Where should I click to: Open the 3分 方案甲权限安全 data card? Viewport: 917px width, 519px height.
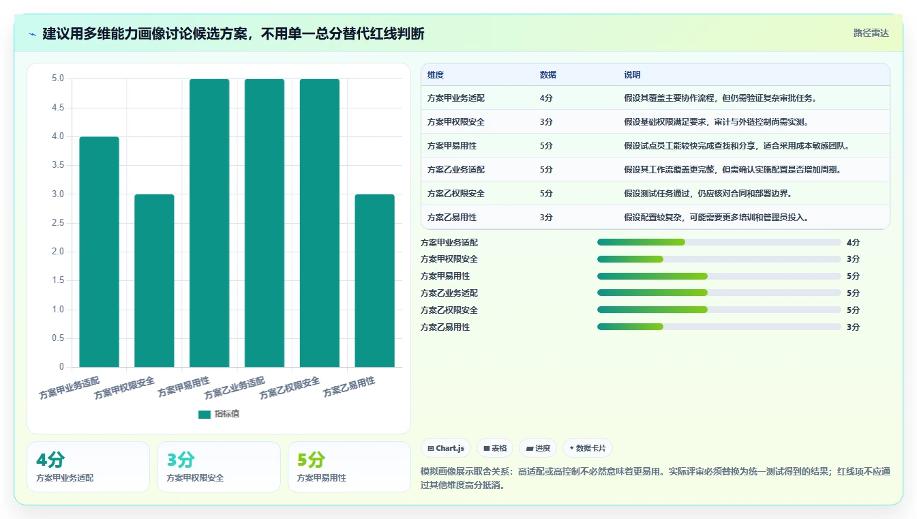pos(219,467)
